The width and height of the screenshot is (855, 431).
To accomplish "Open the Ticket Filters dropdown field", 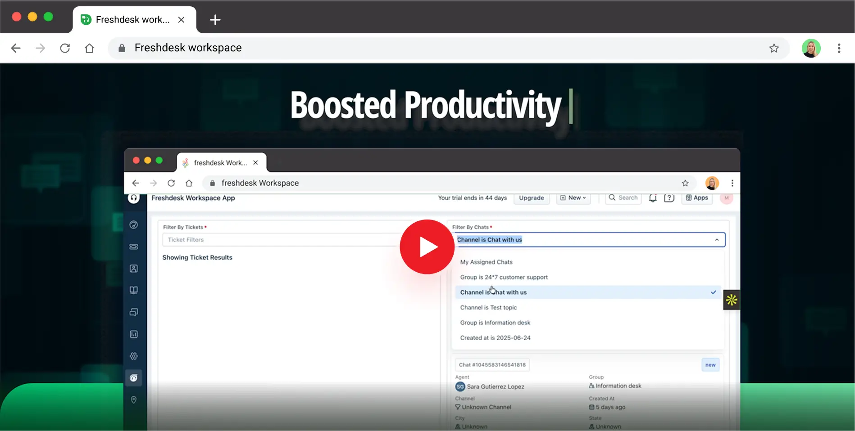I will 279,240.
